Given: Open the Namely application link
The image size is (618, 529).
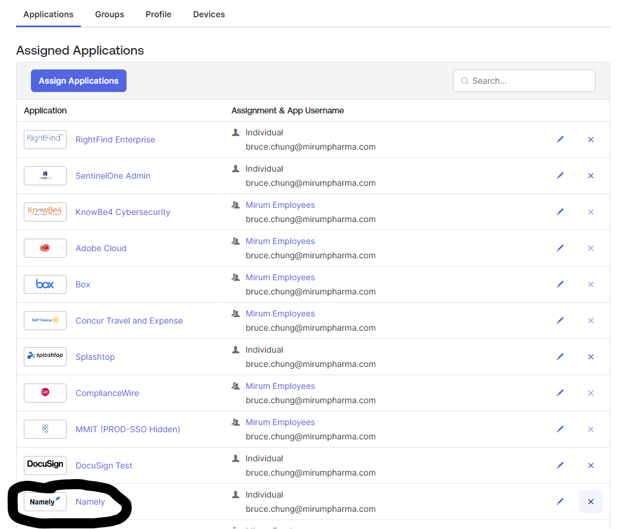Looking at the screenshot, I should [x=90, y=502].
